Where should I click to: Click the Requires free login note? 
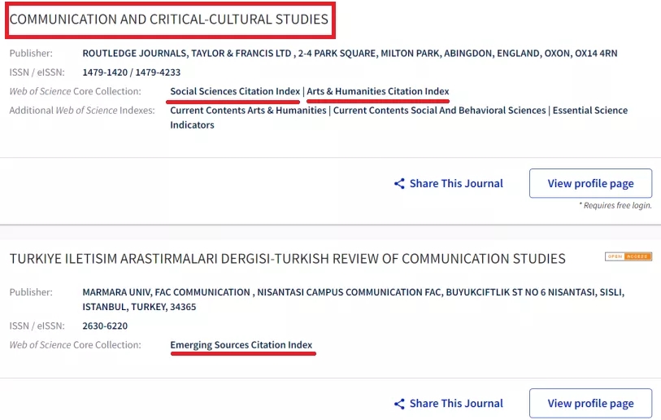(x=615, y=205)
